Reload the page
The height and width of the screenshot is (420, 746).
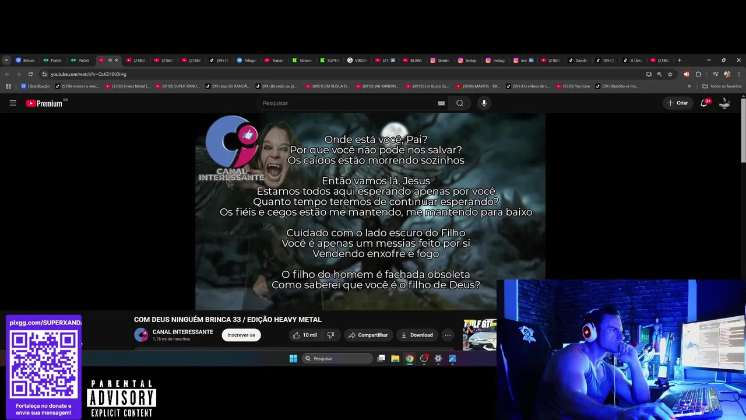(30, 74)
